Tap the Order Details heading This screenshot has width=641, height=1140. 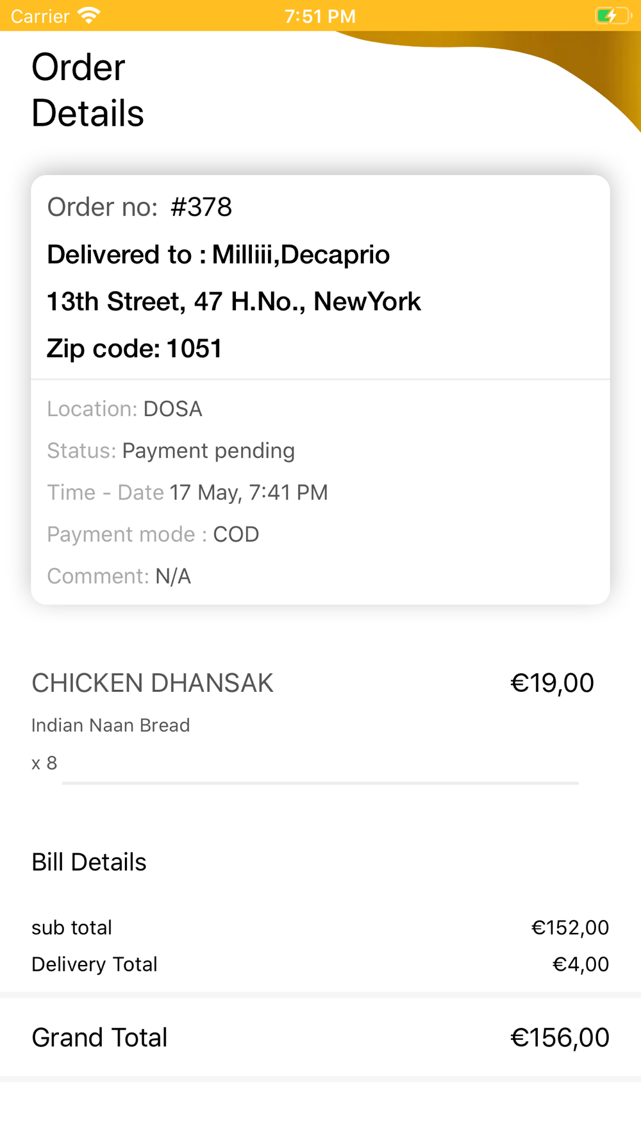click(x=88, y=90)
